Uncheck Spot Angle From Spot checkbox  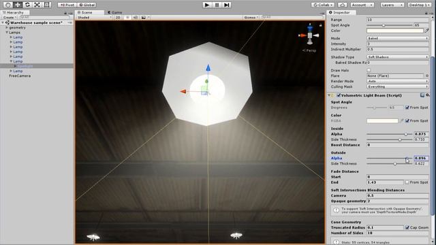pos(407,108)
